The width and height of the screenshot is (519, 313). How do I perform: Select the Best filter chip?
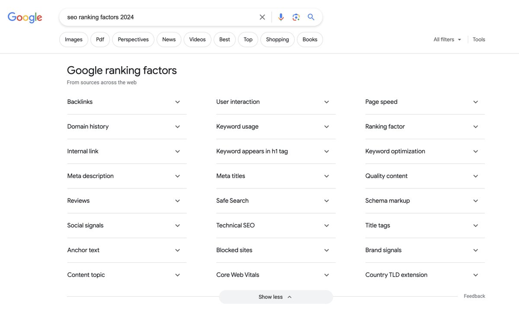tap(224, 39)
